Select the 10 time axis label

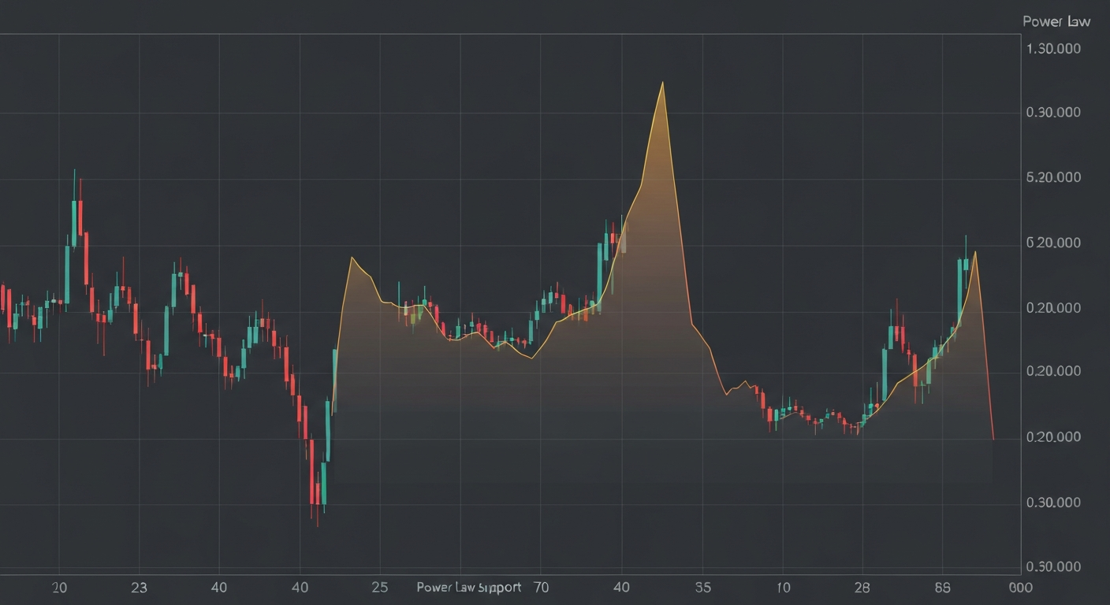[783, 587]
